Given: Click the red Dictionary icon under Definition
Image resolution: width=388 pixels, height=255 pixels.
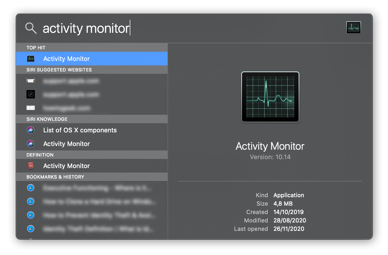Looking at the screenshot, I should click(31, 166).
